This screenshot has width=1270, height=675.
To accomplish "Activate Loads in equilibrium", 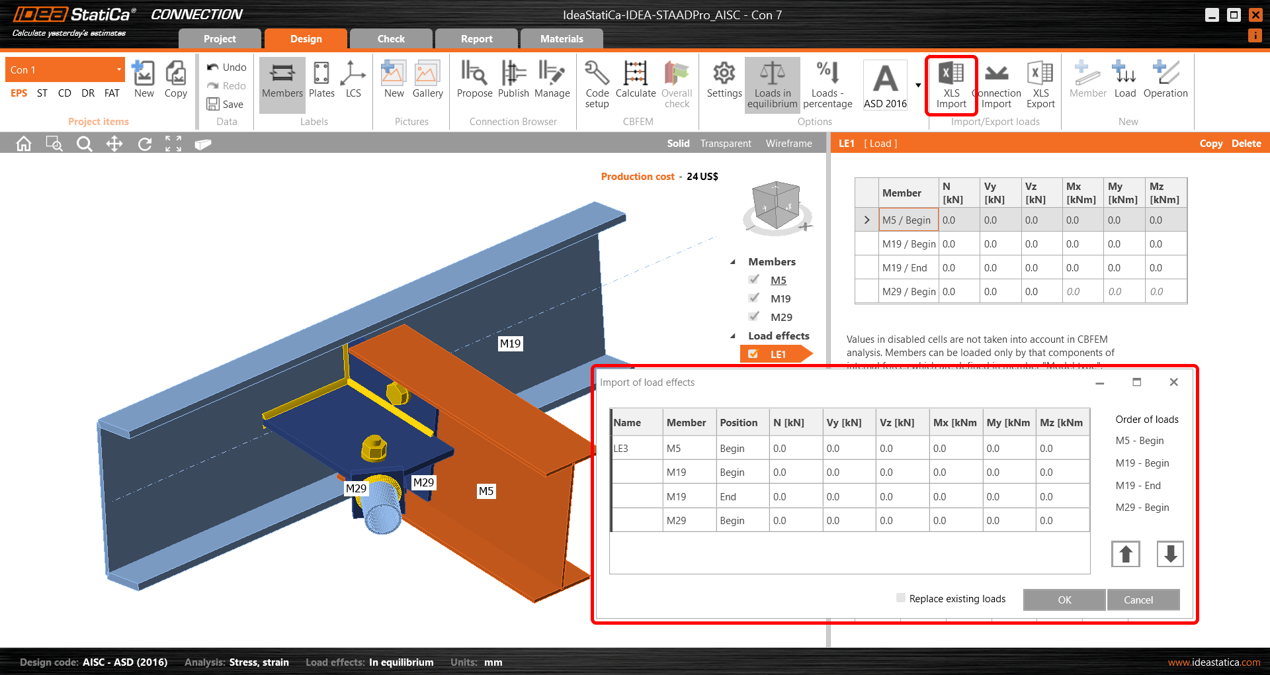I will click(772, 85).
